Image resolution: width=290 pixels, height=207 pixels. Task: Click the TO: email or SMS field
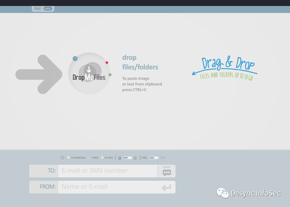tap(108, 171)
